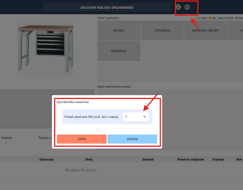Image resolution: width=243 pixels, height=190 pixels.
Task: Click the DELOVNI NALOG: DN26000005 title bar
Action: coord(107,7)
